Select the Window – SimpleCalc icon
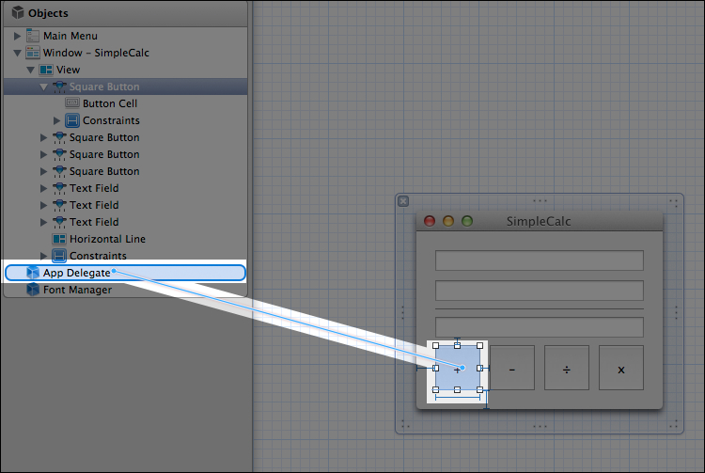Viewport: 705px width, 473px height. (x=33, y=53)
